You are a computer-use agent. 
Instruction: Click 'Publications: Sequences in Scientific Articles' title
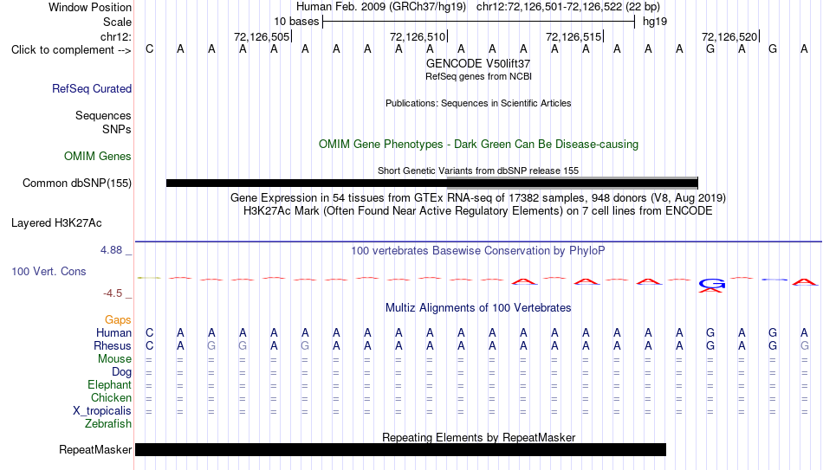click(478, 103)
